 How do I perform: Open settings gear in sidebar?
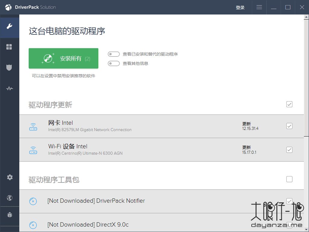click(x=10, y=177)
